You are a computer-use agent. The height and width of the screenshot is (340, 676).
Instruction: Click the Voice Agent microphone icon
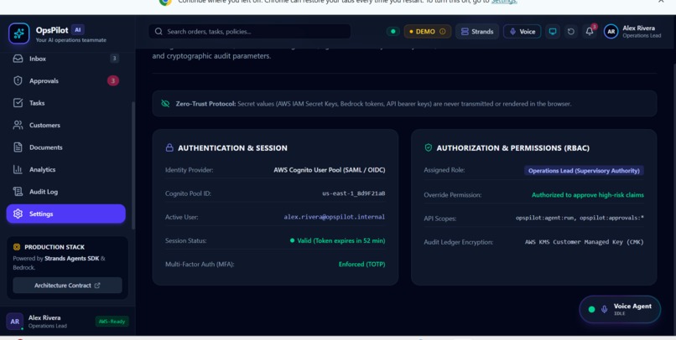click(605, 310)
